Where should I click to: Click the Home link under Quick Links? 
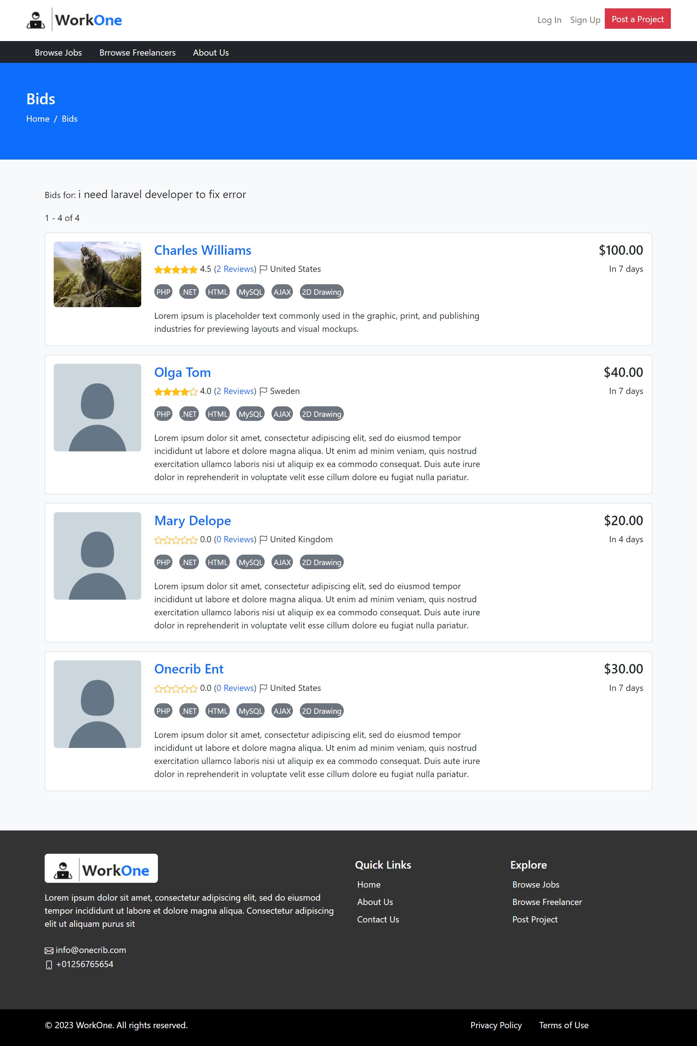(x=369, y=885)
